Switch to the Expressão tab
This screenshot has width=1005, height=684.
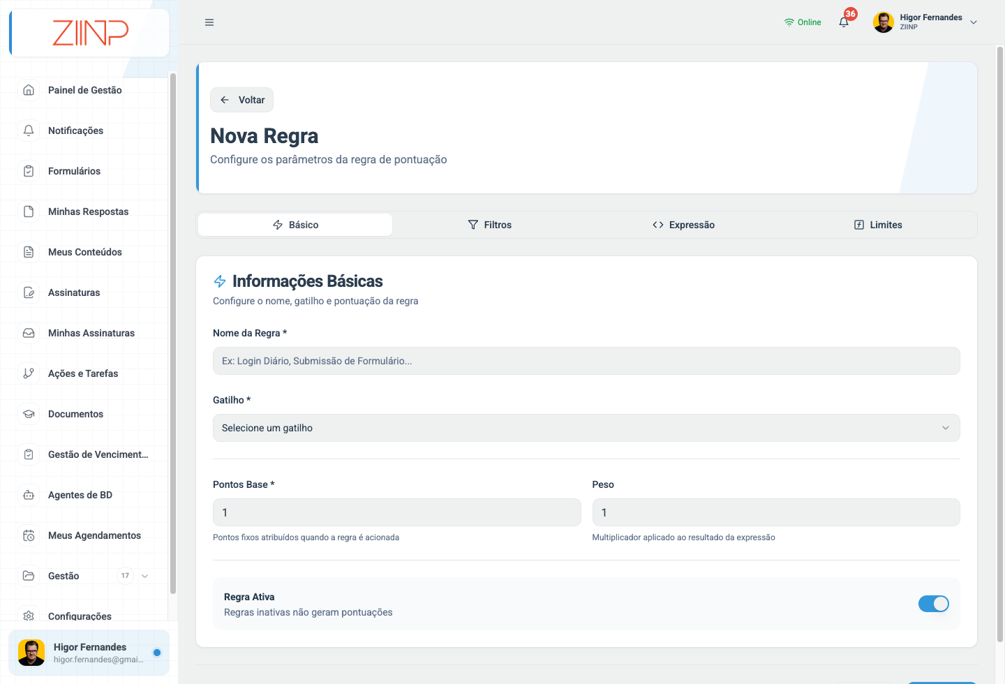[x=683, y=225]
